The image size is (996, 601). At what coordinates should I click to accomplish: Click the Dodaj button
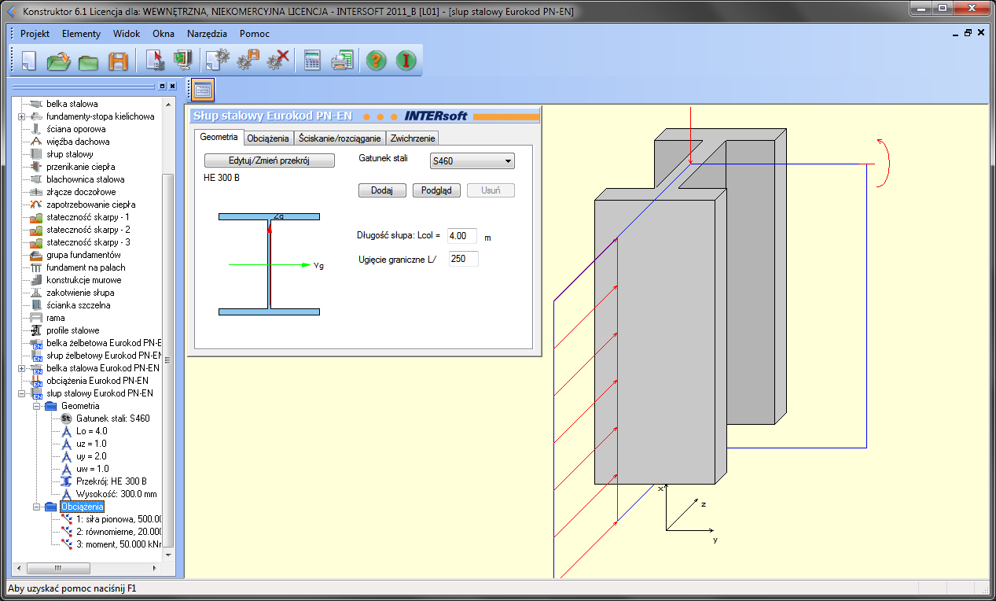[x=382, y=190]
